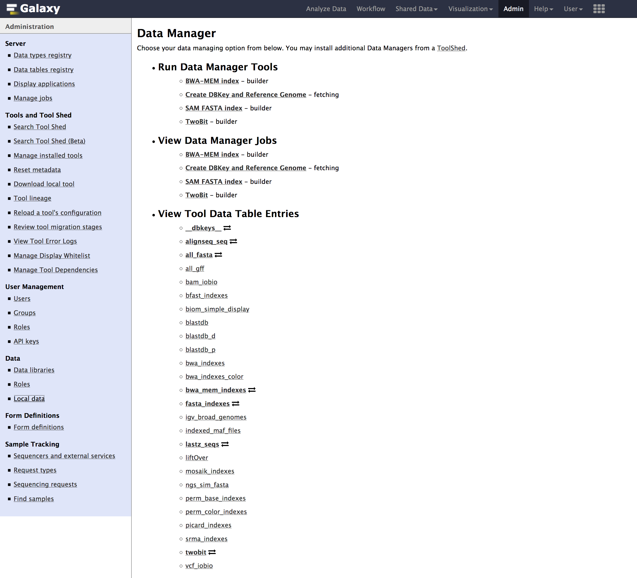View the bwa_indexes data table entry
The image size is (637, 578).
(205, 363)
